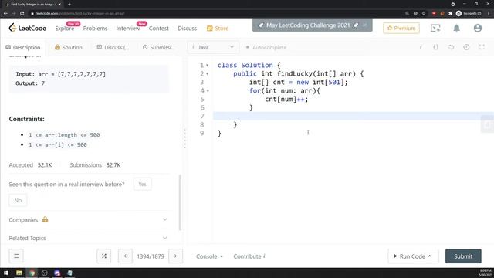
Task: Reload the browser page
Action: coord(22,13)
